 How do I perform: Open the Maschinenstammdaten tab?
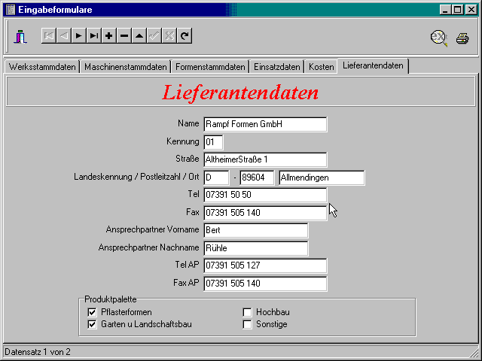point(125,67)
